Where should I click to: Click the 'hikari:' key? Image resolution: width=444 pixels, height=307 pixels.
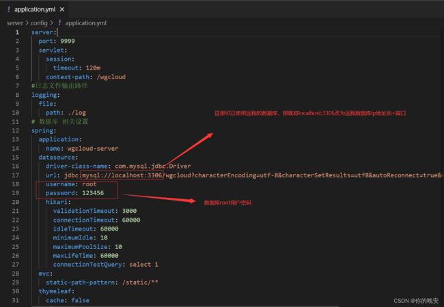pyautogui.click(x=58, y=202)
